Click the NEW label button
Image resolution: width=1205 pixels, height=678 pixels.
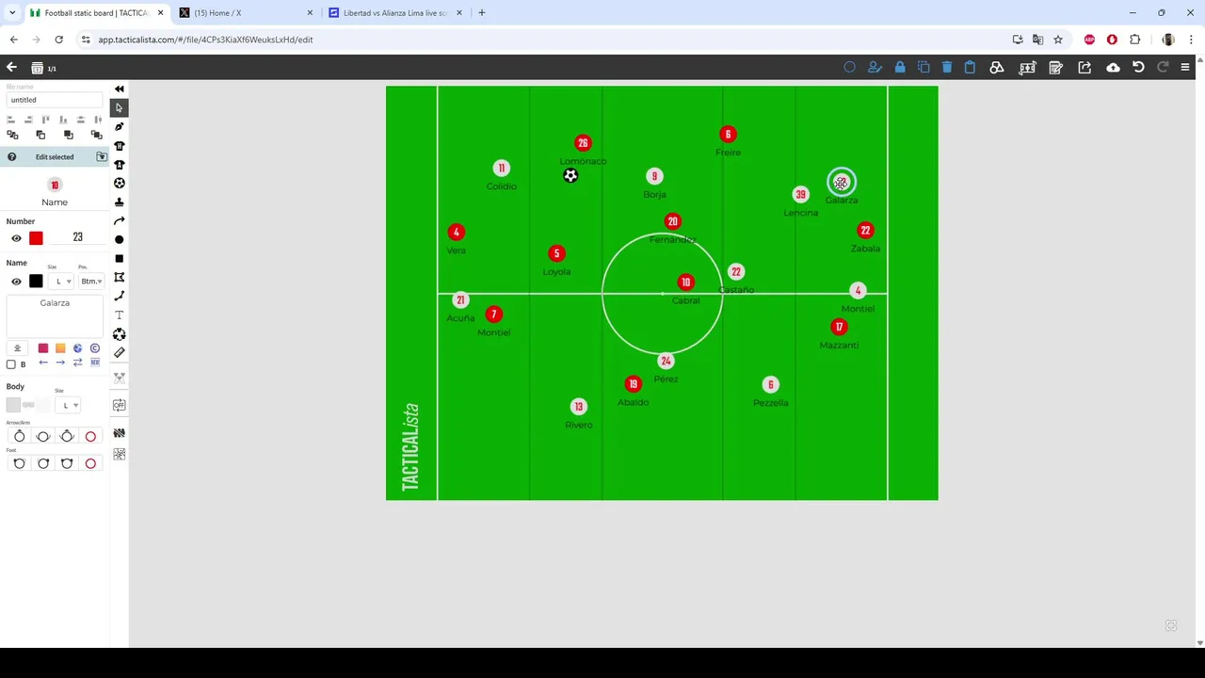[95, 363]
